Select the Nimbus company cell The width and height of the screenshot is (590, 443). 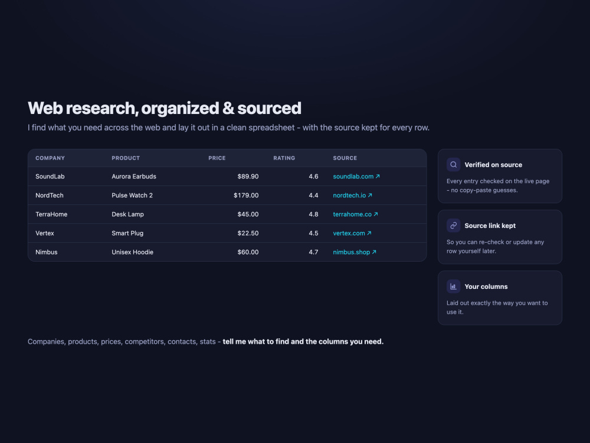46,252
